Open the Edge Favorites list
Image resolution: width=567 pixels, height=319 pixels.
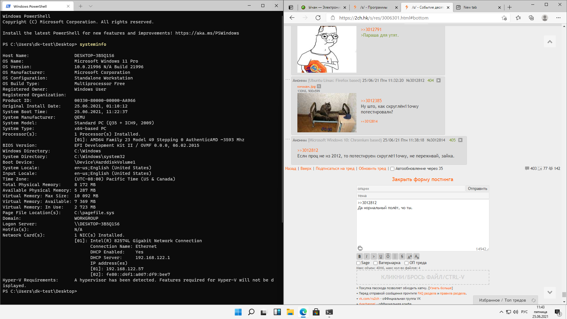(518, 18)
